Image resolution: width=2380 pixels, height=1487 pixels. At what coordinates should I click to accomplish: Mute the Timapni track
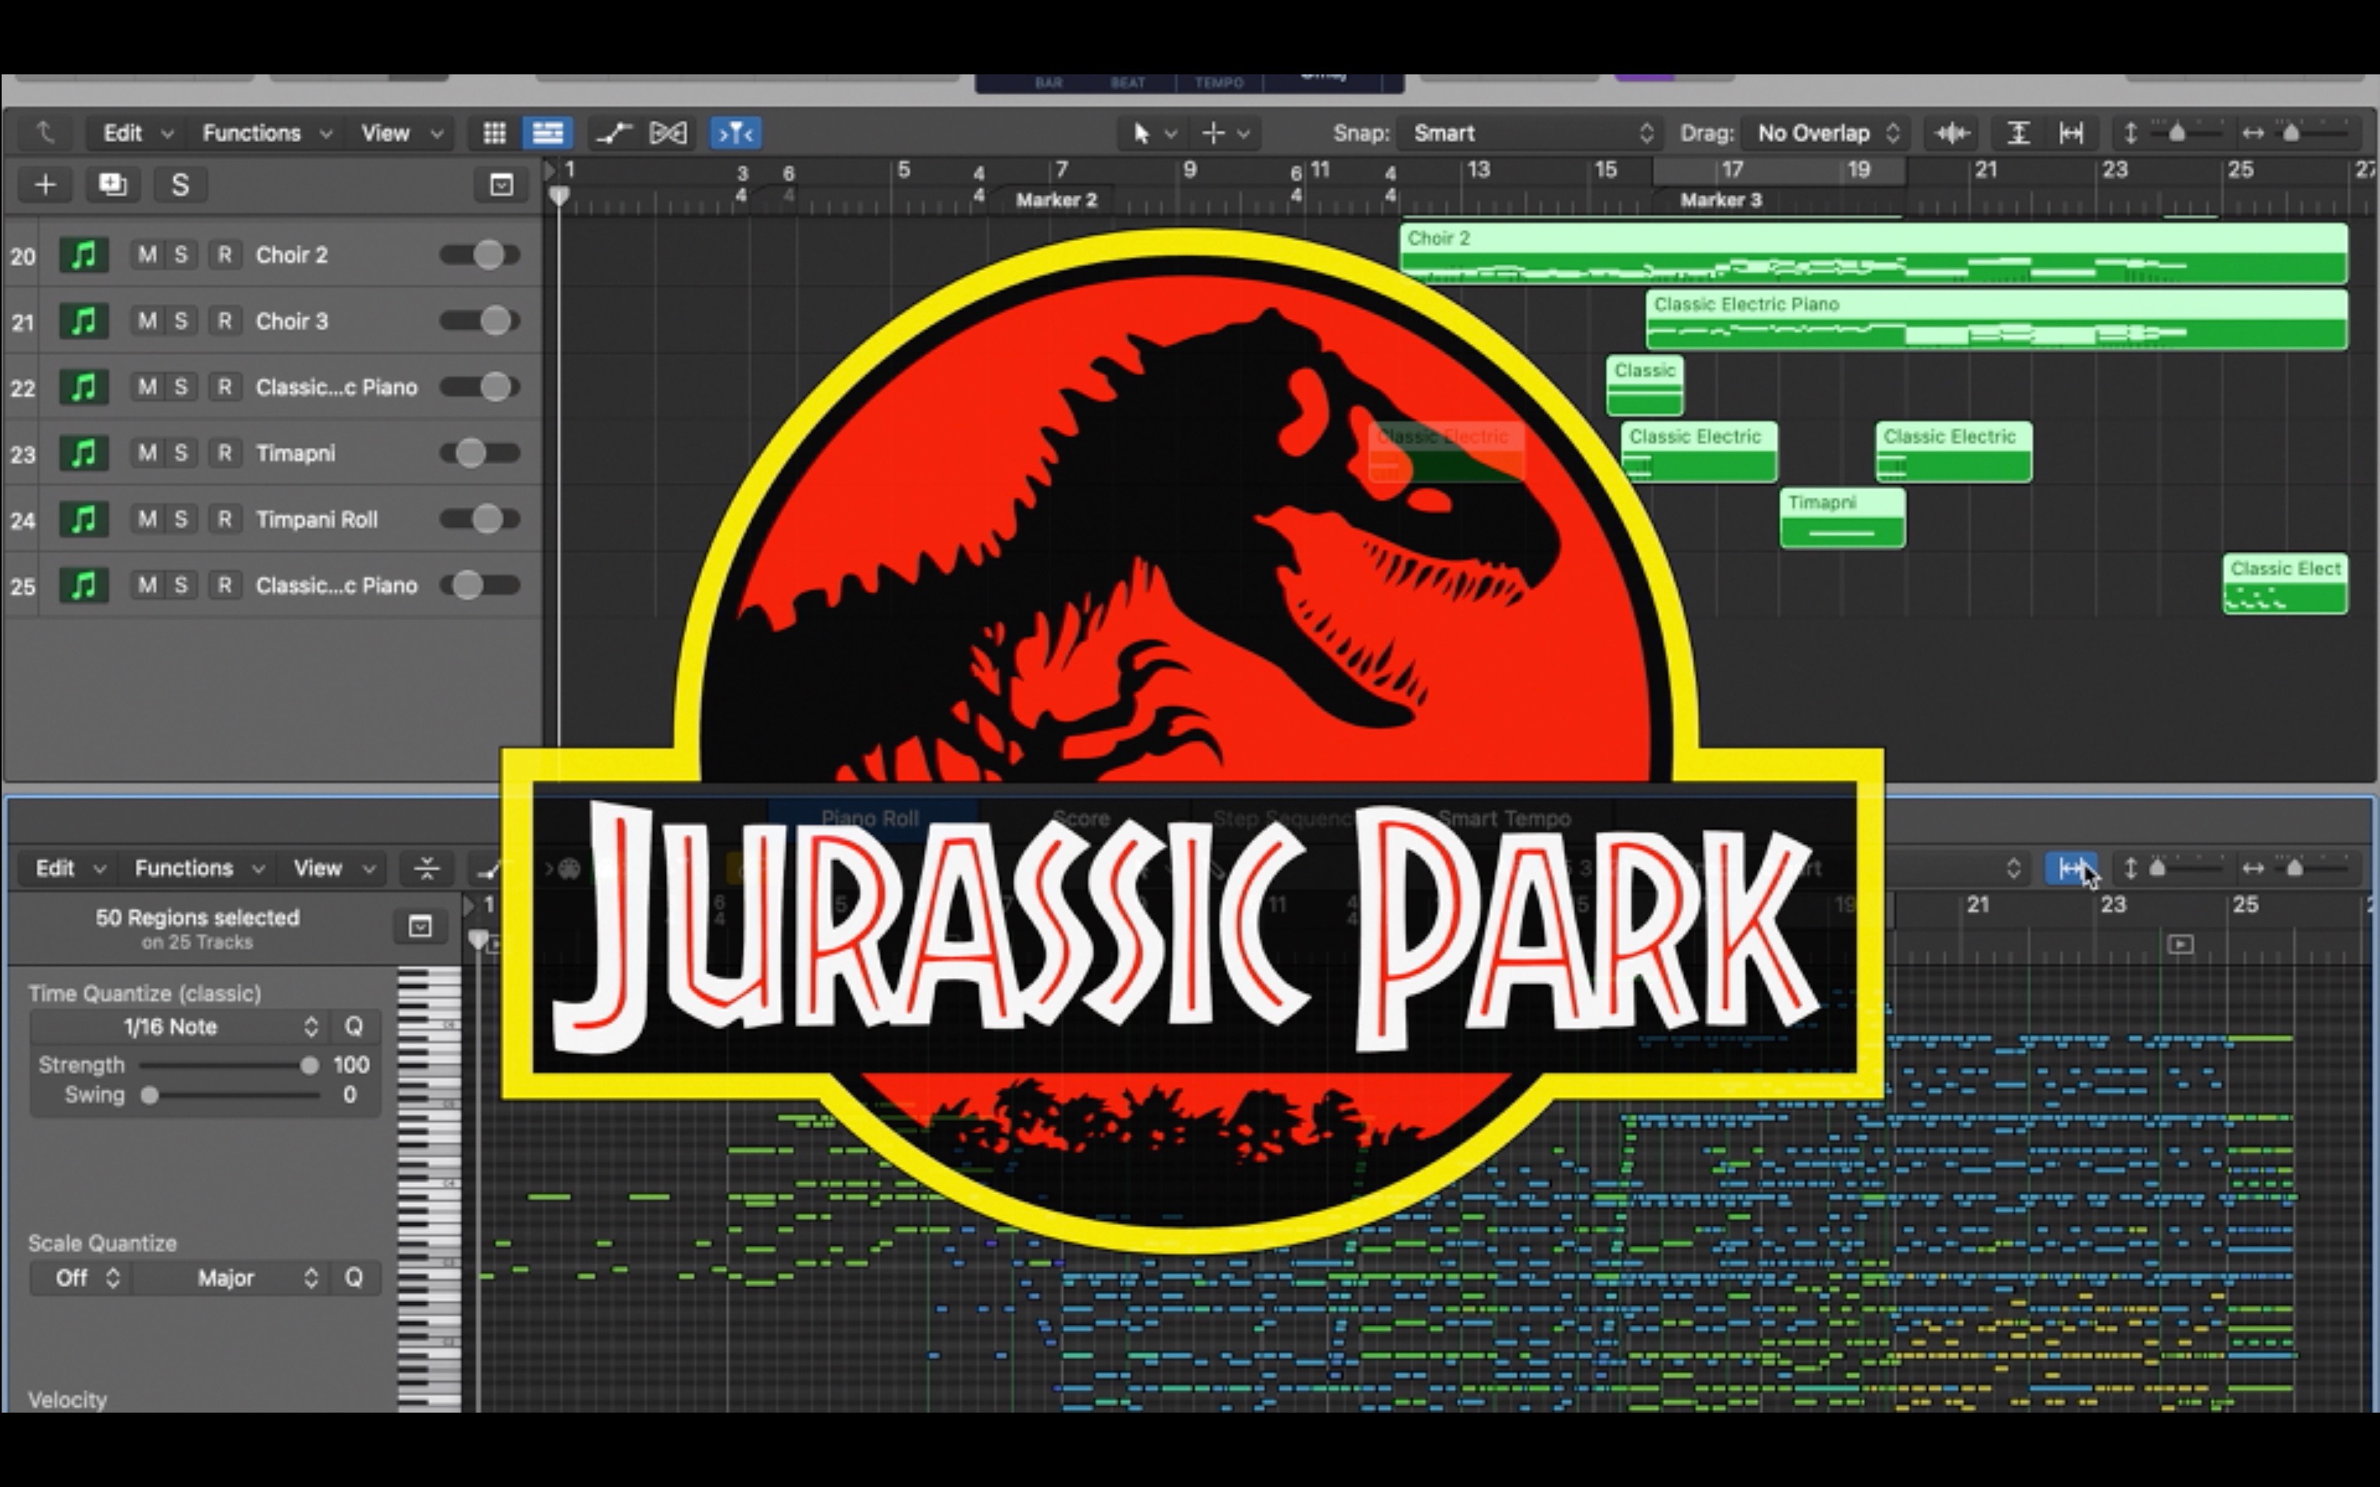click(x=148, y=454)
